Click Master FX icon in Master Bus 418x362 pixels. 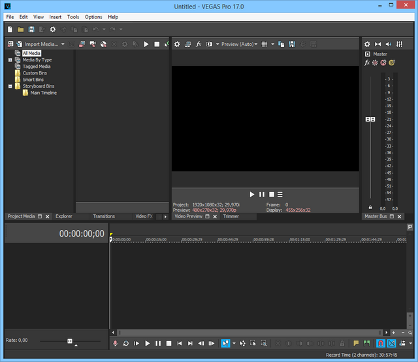(367, 63)
